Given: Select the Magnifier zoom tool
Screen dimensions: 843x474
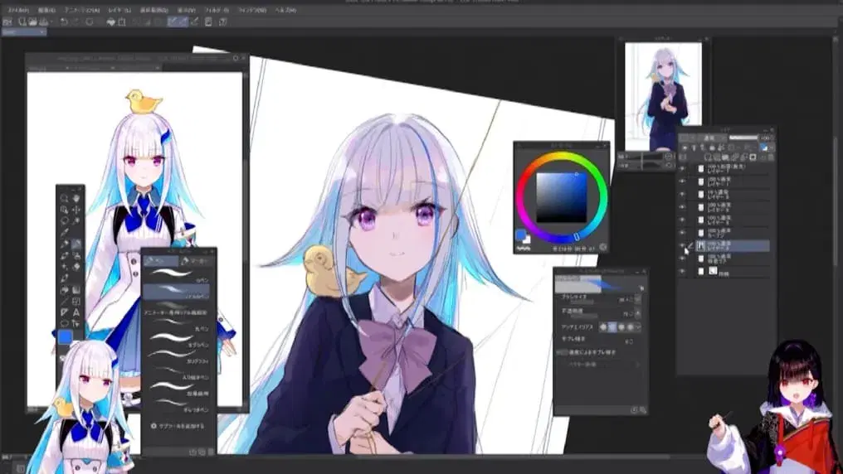Looking at the screenshot, I should coord(64,198).
